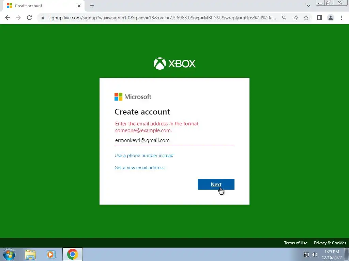The width and height of the screenshot is (349, 261).
Task: Click the address bar URL
Action: (x=162, y=18)
